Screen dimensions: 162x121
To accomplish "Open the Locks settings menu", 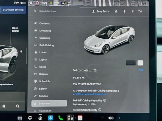I will (40, 52).
